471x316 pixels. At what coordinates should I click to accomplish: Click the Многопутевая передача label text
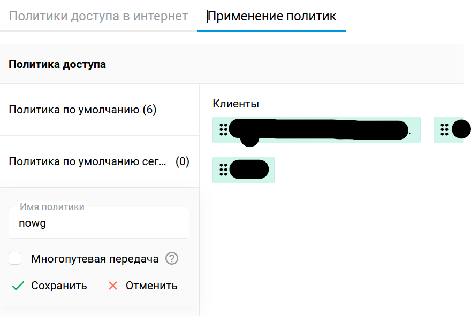(x=95, y=259)
